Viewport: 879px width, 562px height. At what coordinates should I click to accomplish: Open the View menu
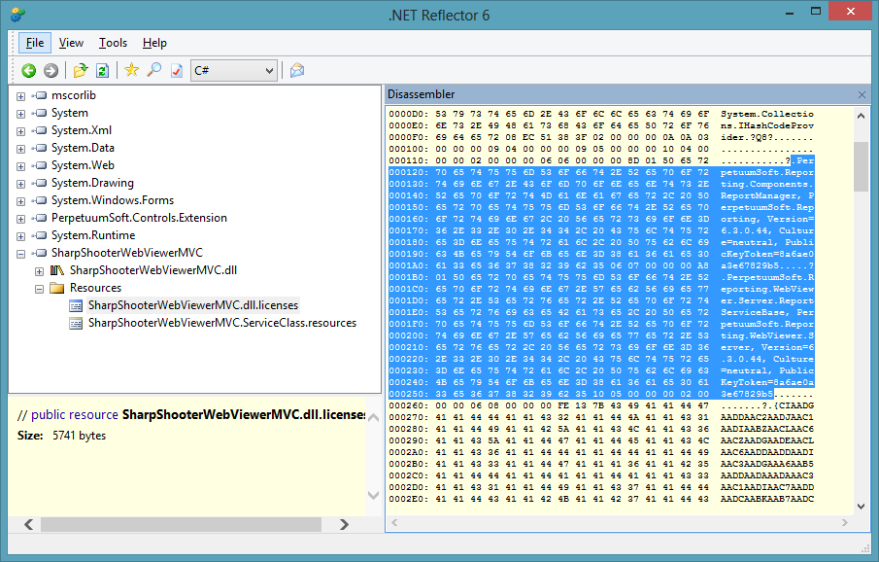[71, 43]
